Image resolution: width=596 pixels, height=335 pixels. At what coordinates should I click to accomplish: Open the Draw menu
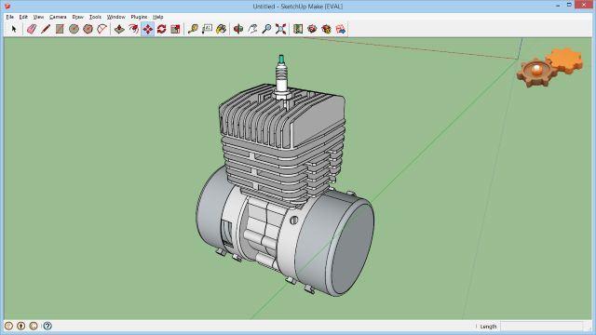[78, 17]
